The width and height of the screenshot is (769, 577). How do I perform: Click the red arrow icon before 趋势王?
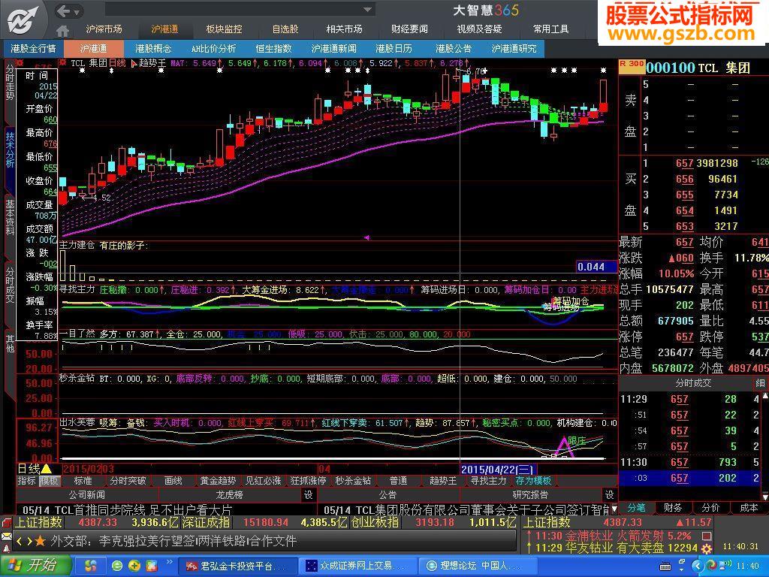(x=134, y=63)
